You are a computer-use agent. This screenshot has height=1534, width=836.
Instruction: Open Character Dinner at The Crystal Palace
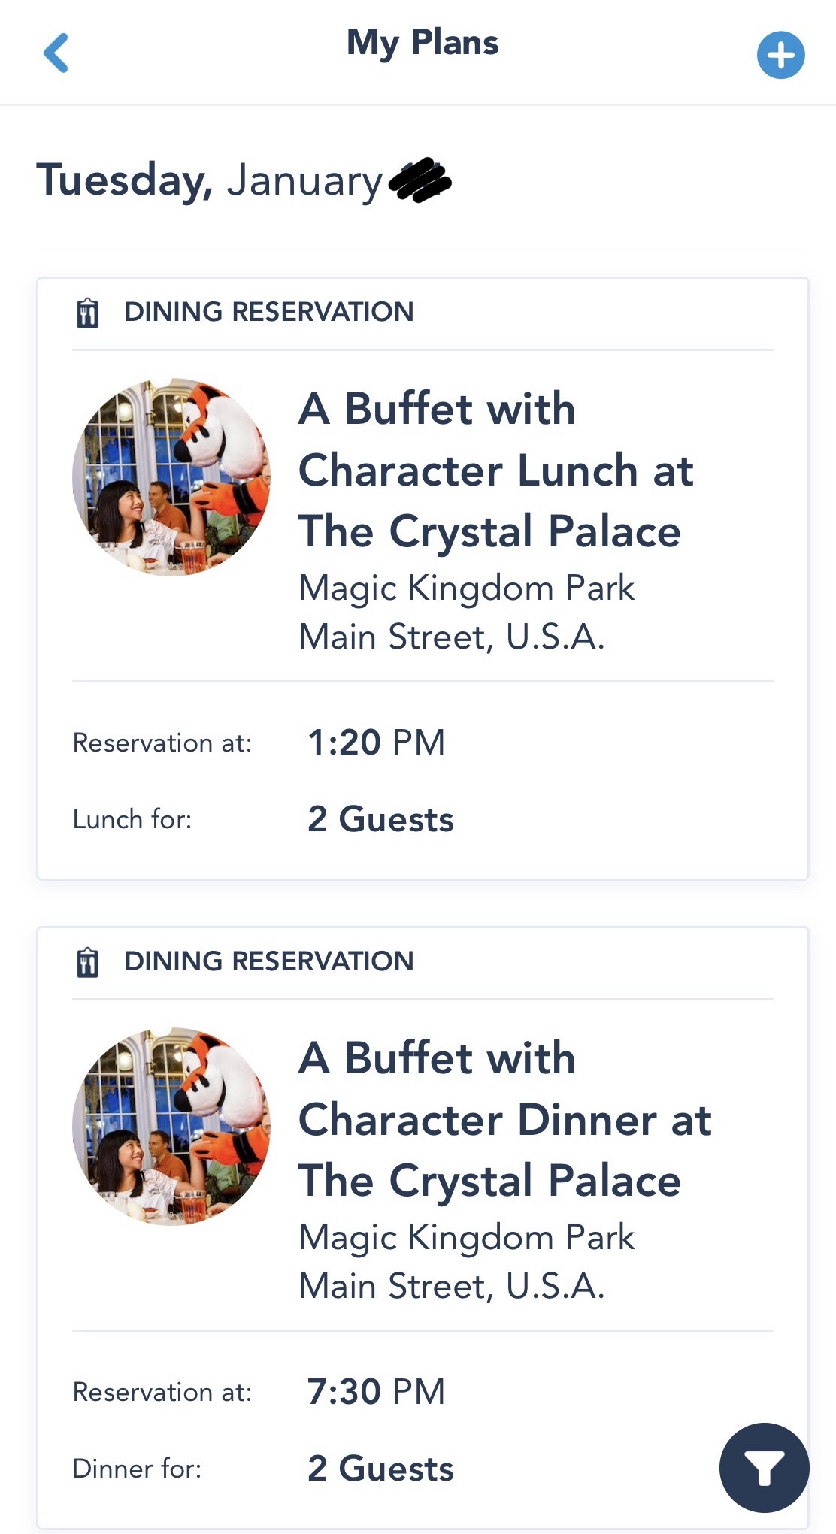coord(504,1119)
